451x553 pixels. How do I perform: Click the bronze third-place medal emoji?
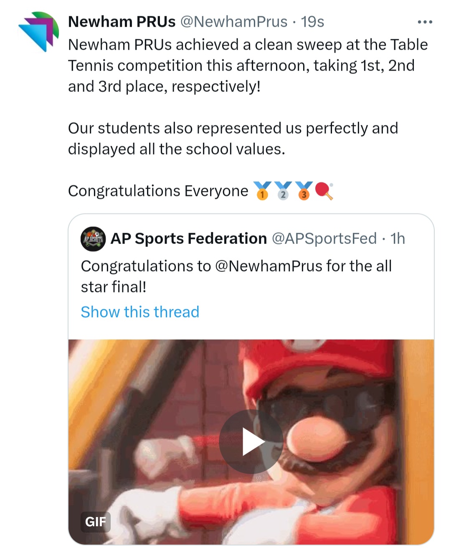pyautogui.click(x=304, y=191)
